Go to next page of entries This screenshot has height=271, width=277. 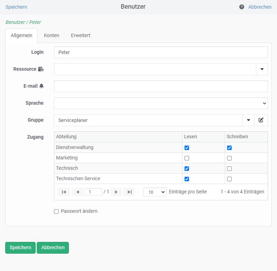pos(116,192)
